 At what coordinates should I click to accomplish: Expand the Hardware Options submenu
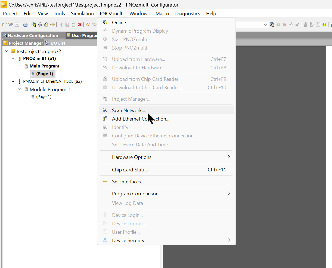[x=229, y=157]
